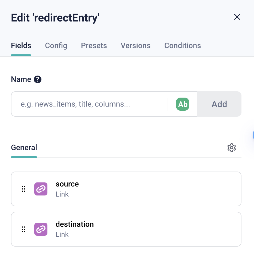Image resolution: width=254 pixels, height=261 pixels.
Task: Open the Conditions tab
Action: coord(182,45)
